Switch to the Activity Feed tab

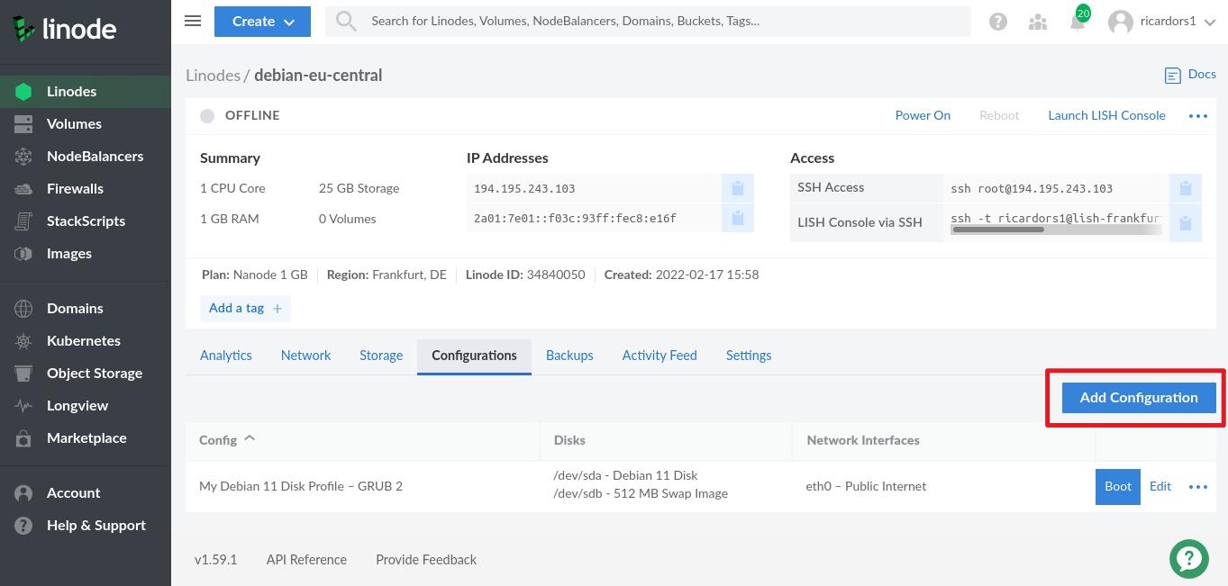659,356
